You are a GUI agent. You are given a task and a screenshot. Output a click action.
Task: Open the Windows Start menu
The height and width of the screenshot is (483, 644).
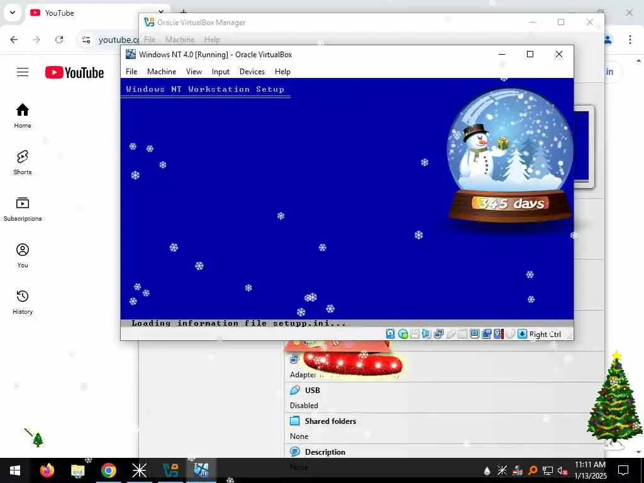[x=15, y=470]
